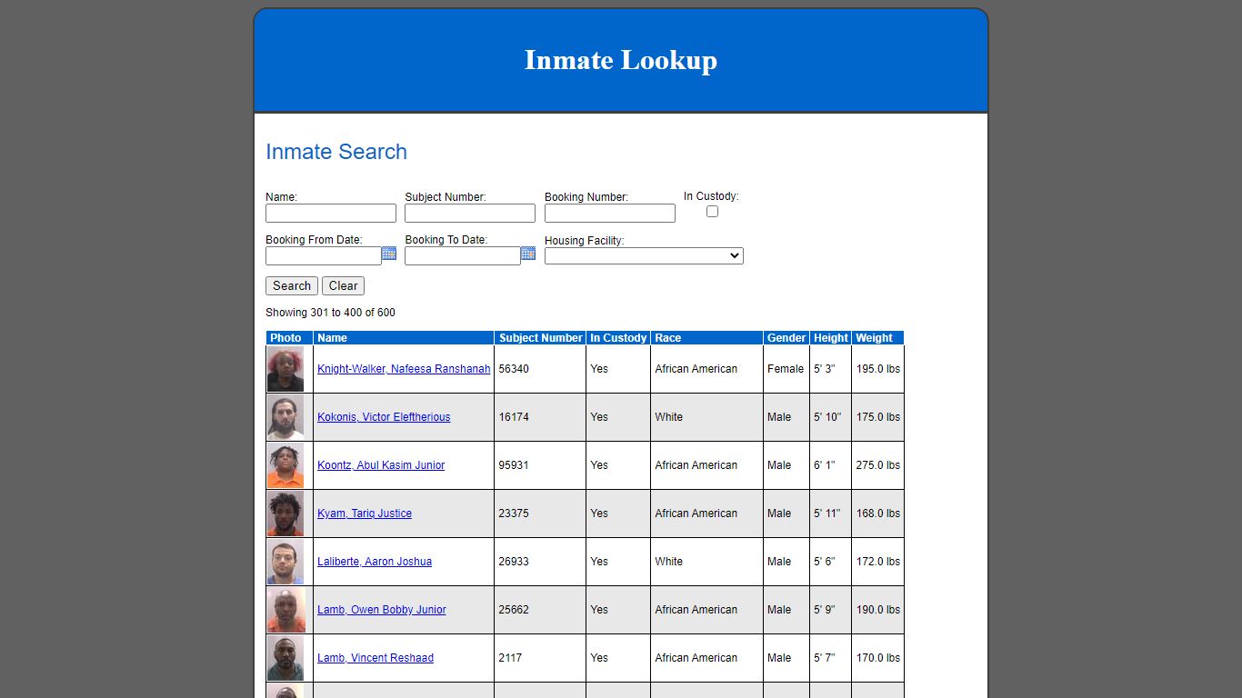
Task: Open Booking From Date calendar picker
Action: [x=389, y=254]
